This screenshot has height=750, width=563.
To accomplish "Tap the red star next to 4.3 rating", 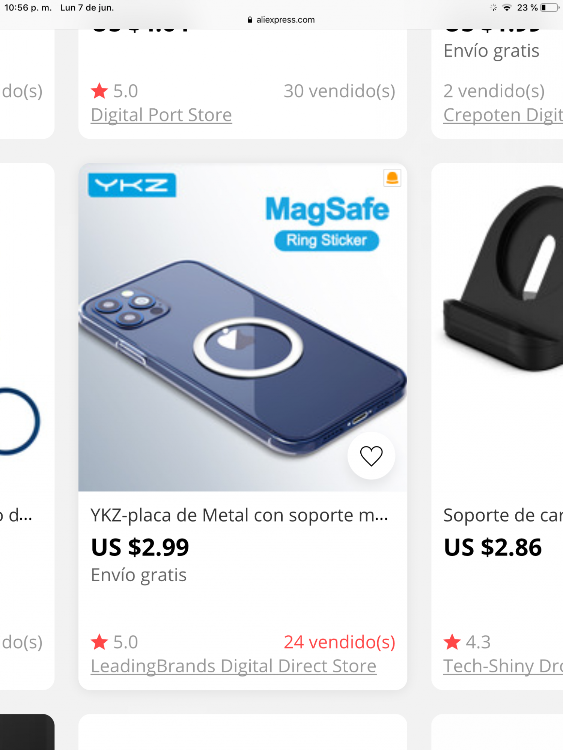I will (x=452, y=642).
